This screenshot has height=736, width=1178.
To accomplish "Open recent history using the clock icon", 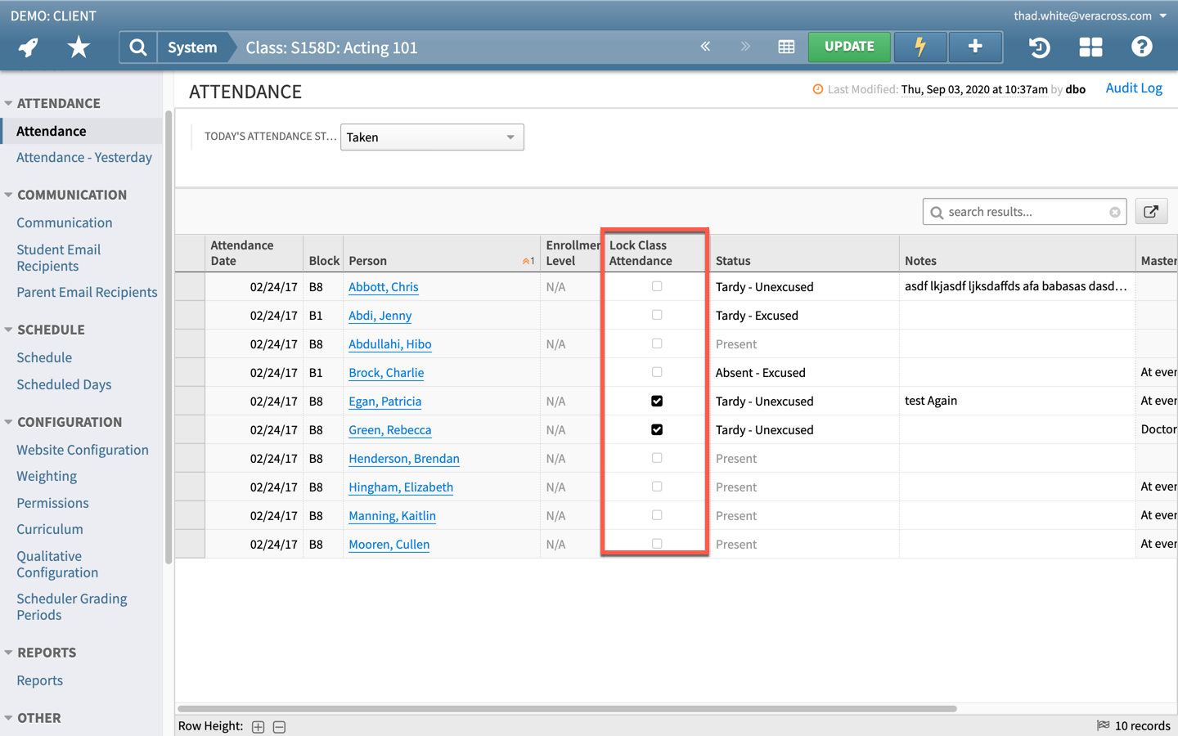I will 1038,47.
